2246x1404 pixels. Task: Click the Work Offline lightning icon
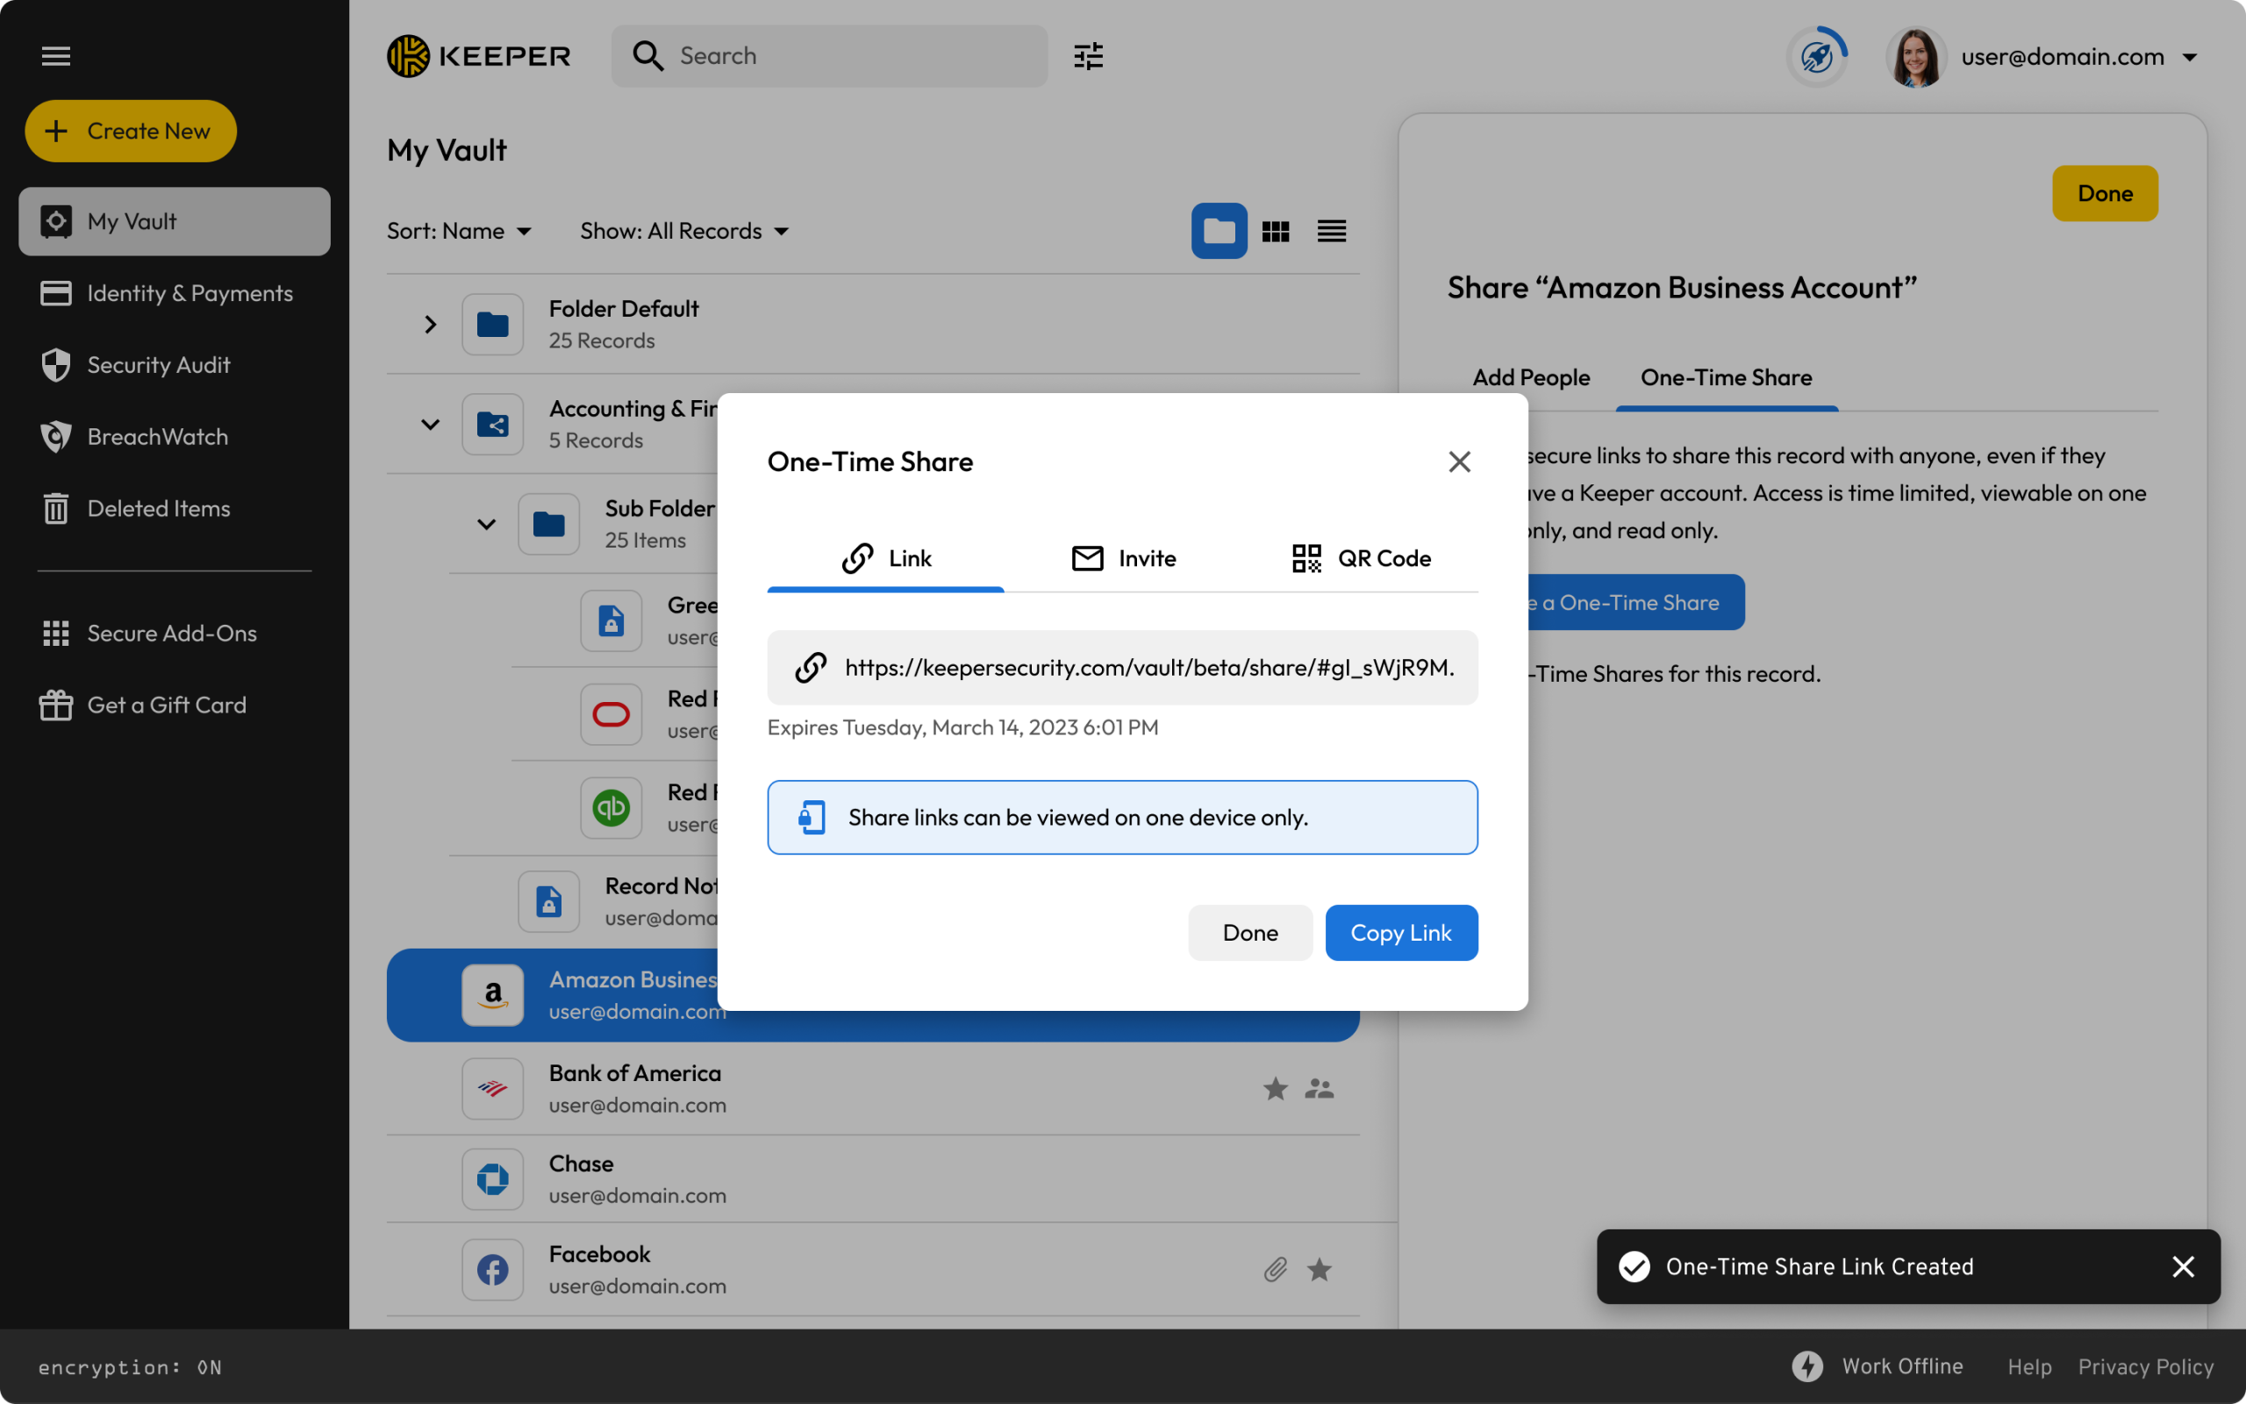tap(1807, 1366)
